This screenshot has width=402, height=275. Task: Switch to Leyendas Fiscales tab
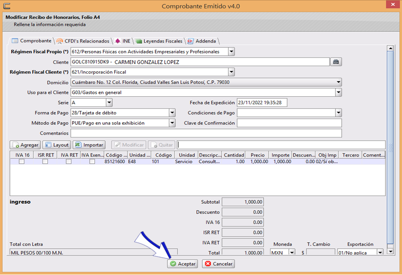pyautogui.click(x=159, y=41)
